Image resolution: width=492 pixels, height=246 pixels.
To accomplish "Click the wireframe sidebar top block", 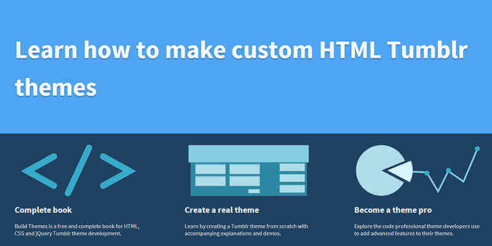I will point(292,167).
